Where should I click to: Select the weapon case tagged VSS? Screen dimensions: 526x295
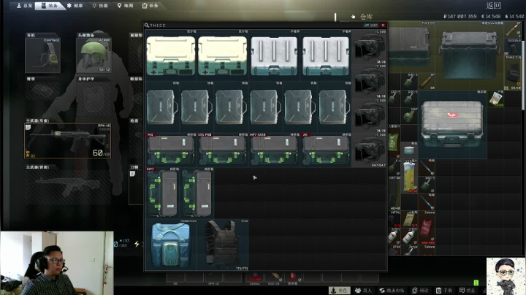pyautogui.click(x=222, y=150)
